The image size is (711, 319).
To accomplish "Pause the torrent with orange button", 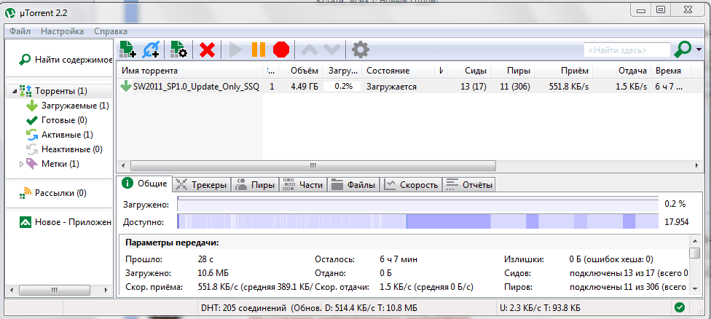I will click(x=259, y=50).
